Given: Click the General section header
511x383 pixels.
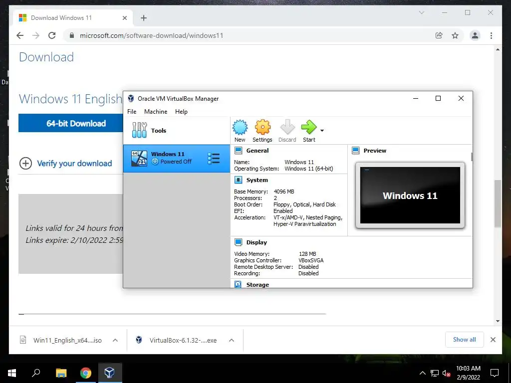Looking at the screenshot, I should 257,151.
